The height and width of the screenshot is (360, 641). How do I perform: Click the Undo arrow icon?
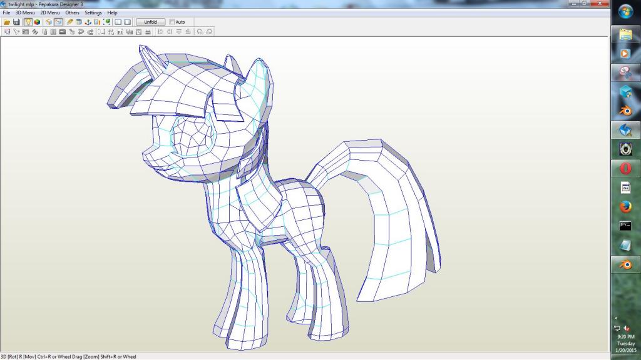tap(81, 32)
